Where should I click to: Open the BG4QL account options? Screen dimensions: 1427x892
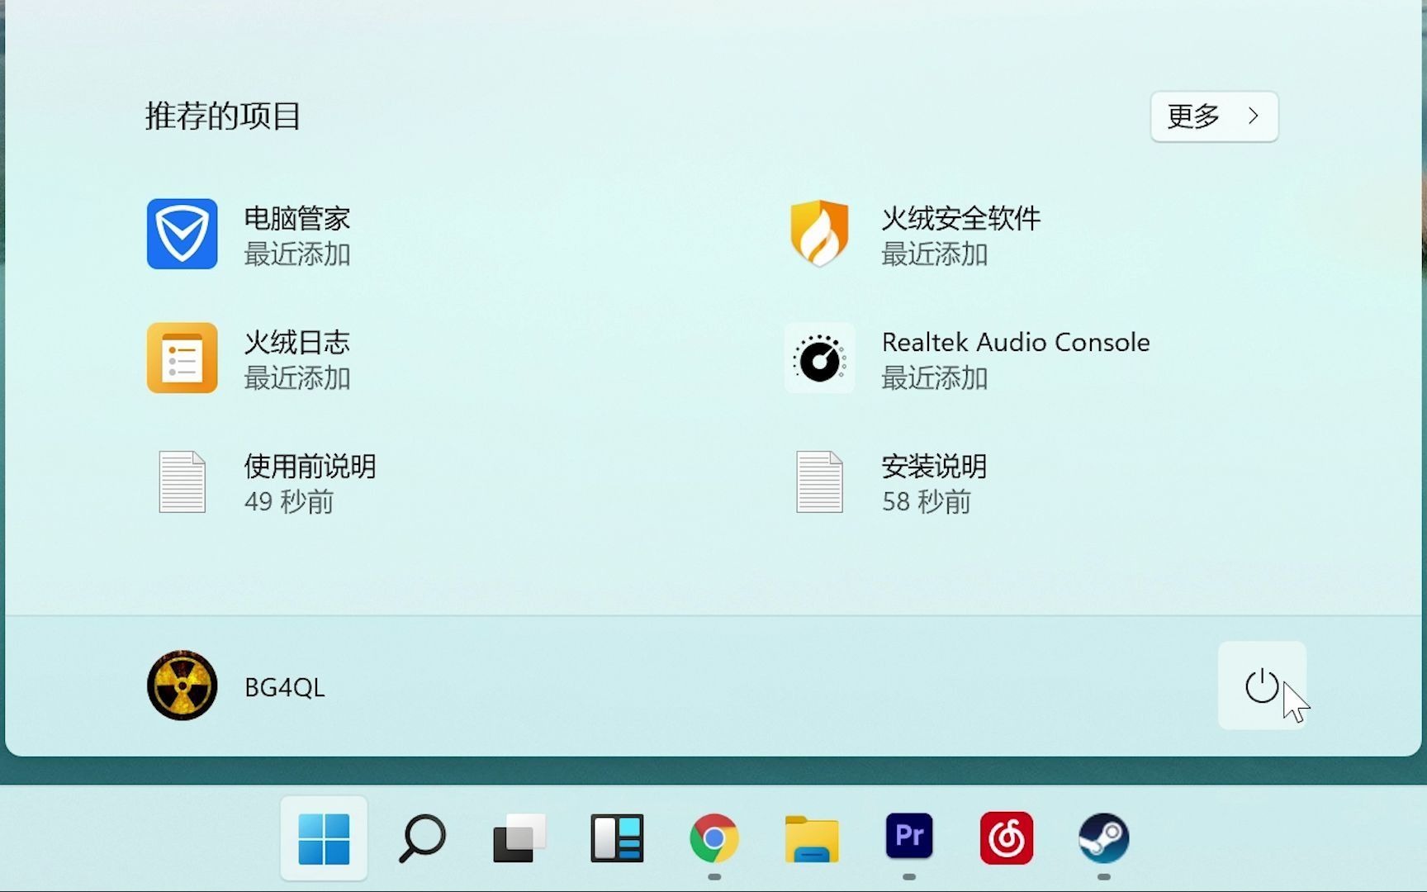[283, 686]
